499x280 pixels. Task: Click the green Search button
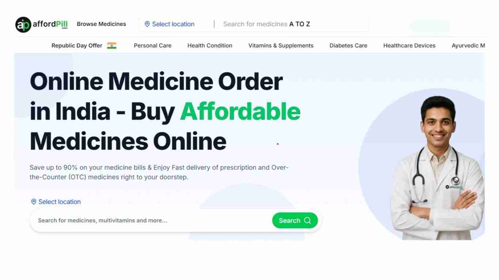[x=295, y=220]
